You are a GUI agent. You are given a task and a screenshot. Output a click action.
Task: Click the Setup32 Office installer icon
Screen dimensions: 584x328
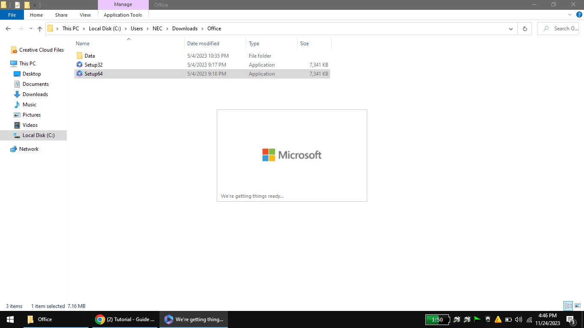pyautogui.click(x=80, y=65)
